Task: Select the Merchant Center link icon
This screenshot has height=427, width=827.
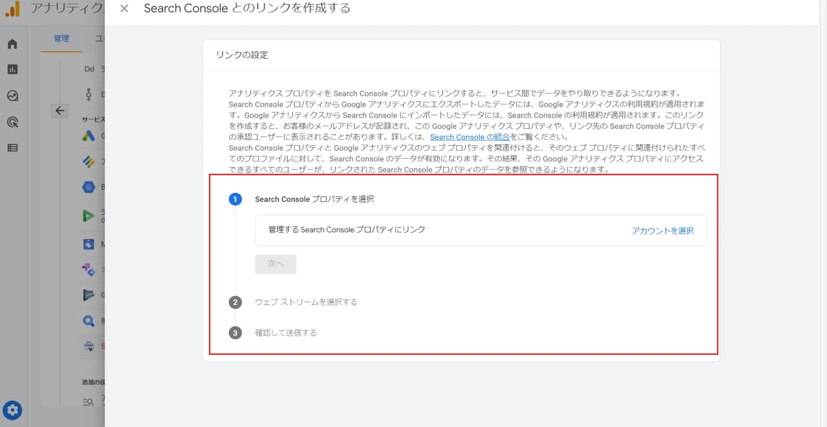Action: 88,244
